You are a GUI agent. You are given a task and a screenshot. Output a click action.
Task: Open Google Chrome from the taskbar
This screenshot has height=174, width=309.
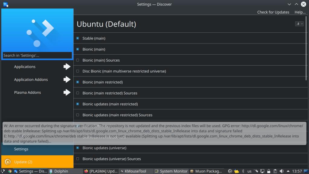pyautogui.click(x=10, y=171)
